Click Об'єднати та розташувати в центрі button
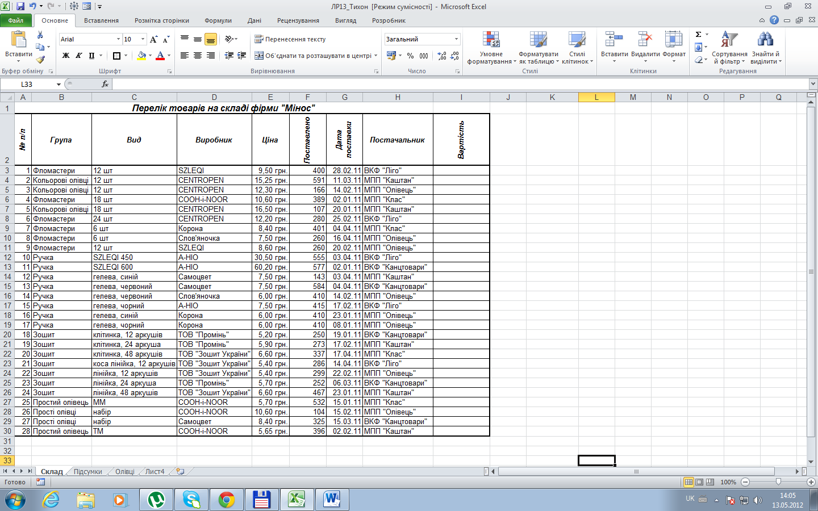 point(313,56)
